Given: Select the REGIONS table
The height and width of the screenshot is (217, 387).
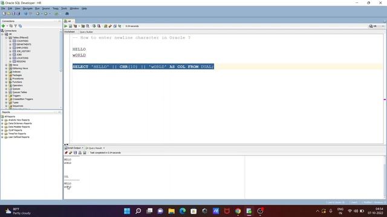Looking at the screenshot, I should (x=21, y=61).
